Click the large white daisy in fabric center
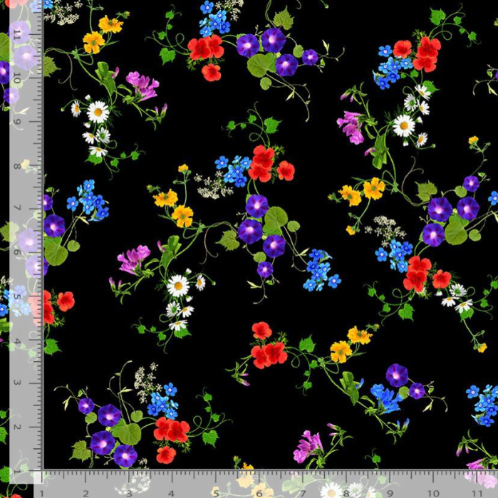Viewport: 498px width, 498px height. pos(178,286)
